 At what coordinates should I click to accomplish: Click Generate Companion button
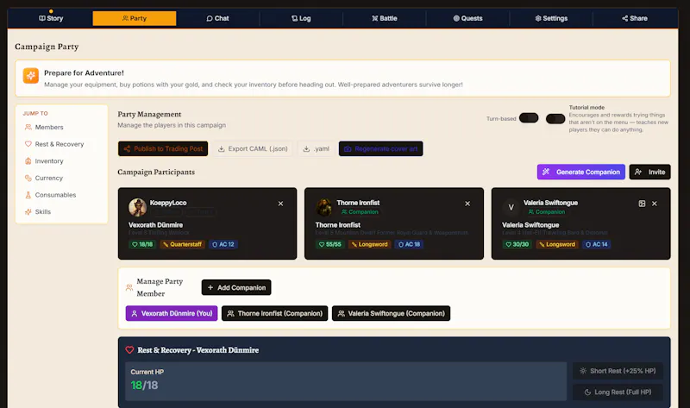(580, 173)
